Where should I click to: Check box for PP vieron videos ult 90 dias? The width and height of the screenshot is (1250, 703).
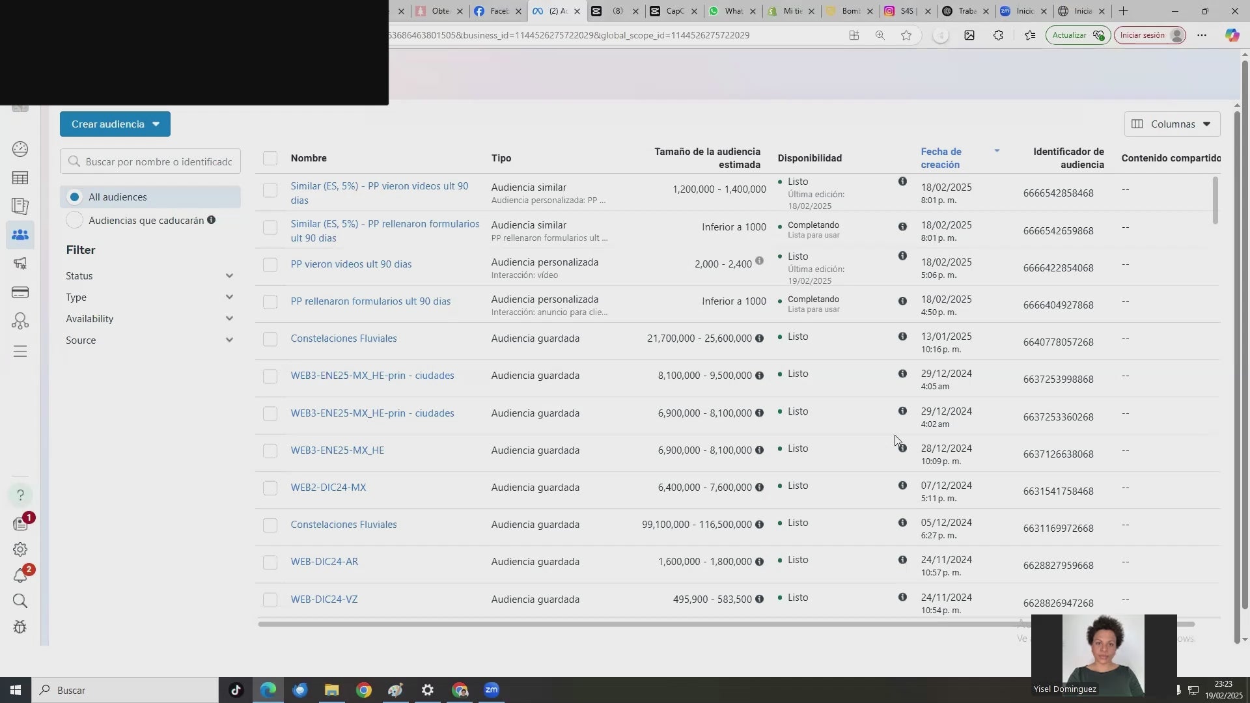[270, 265]
